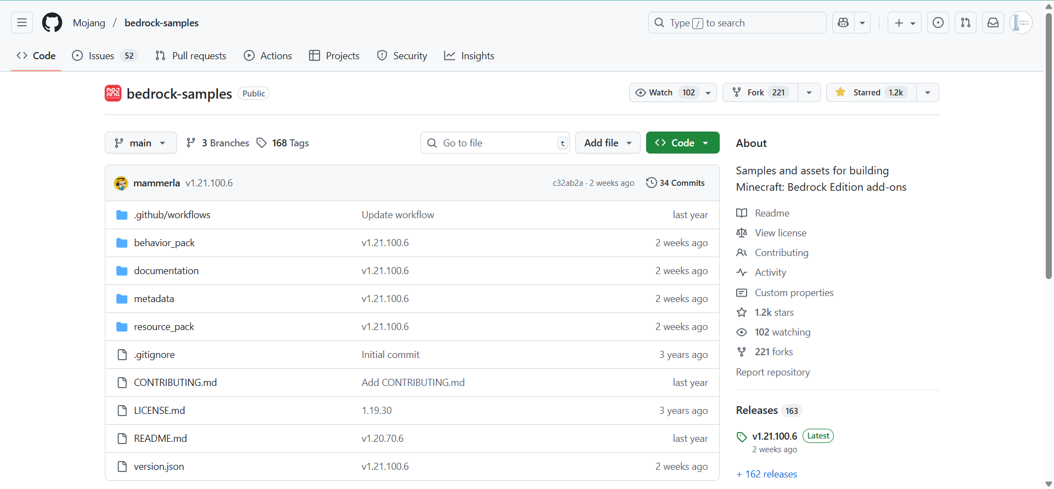
Task: Click the branch icon next to 3 Branches
Action: [191, 143]
